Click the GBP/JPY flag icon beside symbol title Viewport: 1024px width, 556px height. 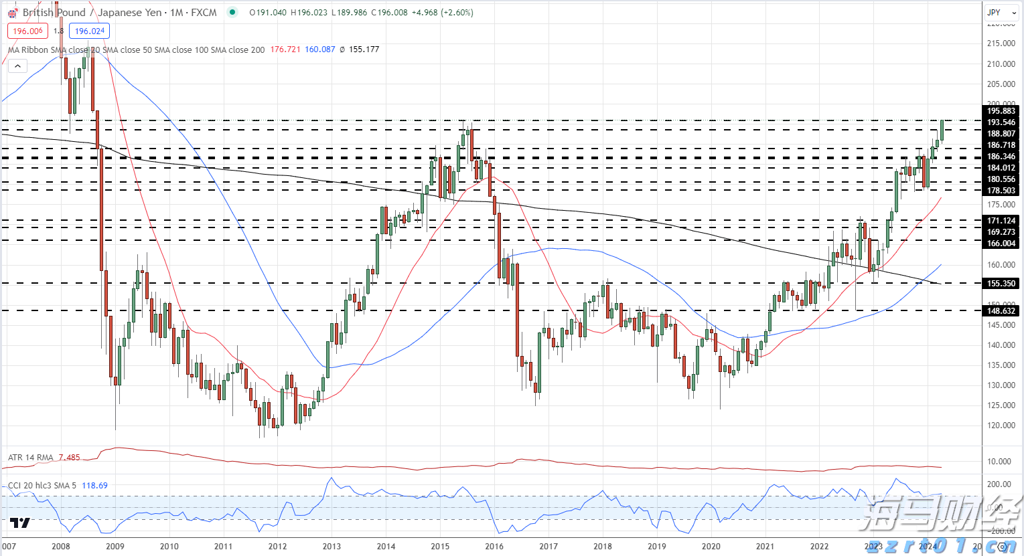point(12,13)
